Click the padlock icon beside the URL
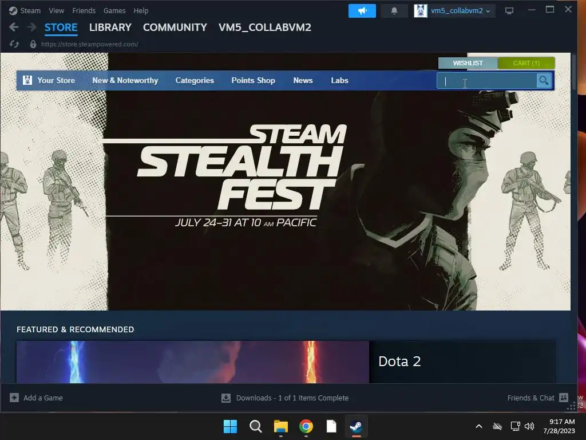Screen dimensions: 586x440 click(33, 44)
